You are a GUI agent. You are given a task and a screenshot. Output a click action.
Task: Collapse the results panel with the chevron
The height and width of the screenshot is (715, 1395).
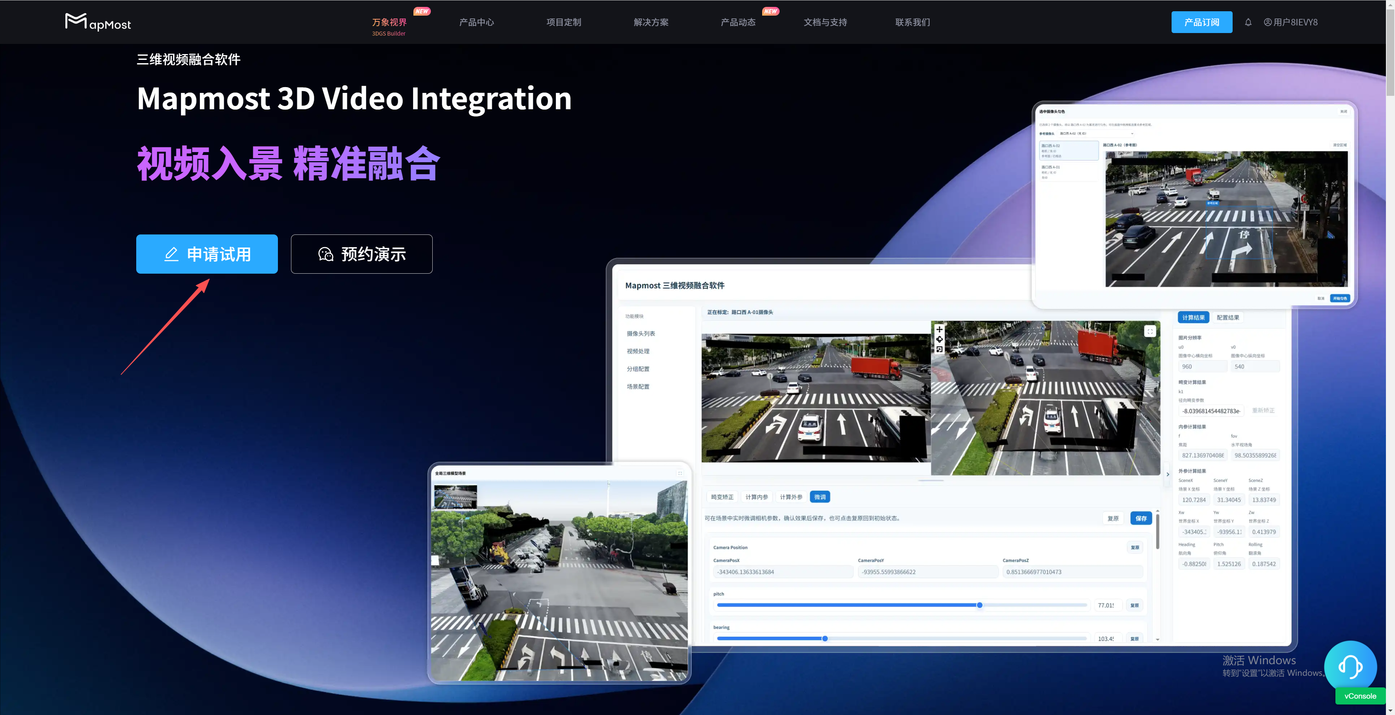coord(1168,474)
